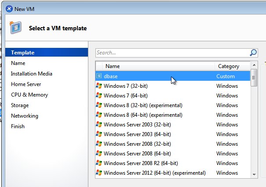Click the Windows Server 2003 (32-bit) flag icon
The image size is (266, 187).
(99, 124)
